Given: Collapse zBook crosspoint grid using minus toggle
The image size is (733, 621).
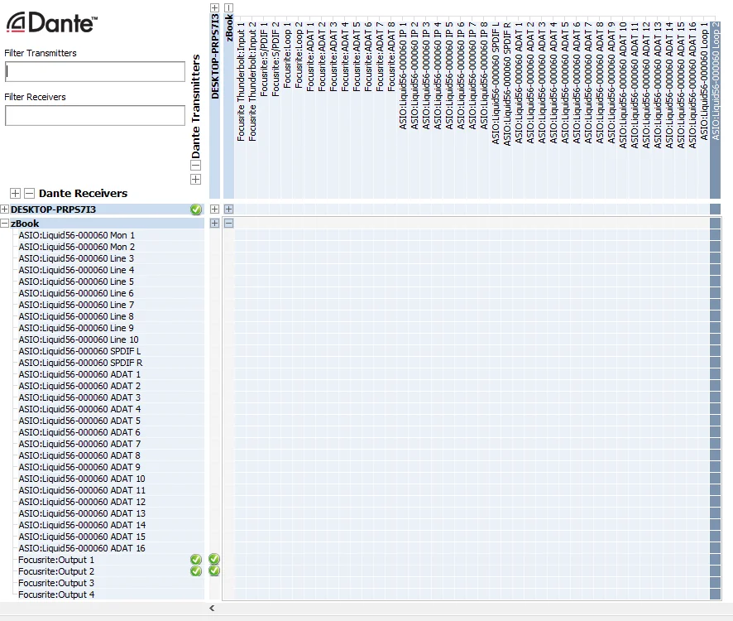Looking at the screenshot, I should (x=228, y=224).
